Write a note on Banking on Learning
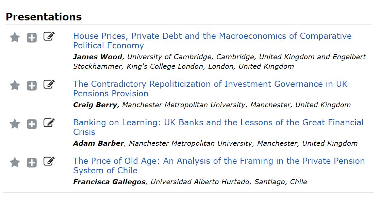The image size is (381, 206). pyautogui.click(x=49, y=123)
